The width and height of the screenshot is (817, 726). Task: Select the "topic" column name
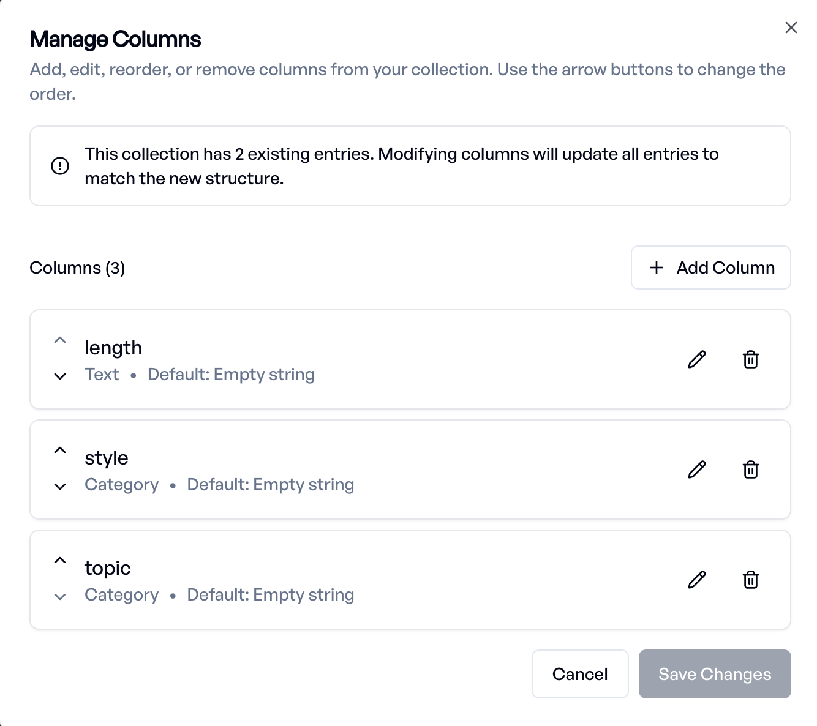[108, 568]
